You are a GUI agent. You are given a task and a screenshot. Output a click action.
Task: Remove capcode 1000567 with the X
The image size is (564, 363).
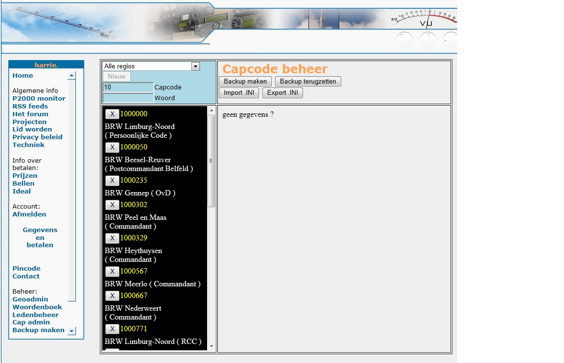coord(112,271)
